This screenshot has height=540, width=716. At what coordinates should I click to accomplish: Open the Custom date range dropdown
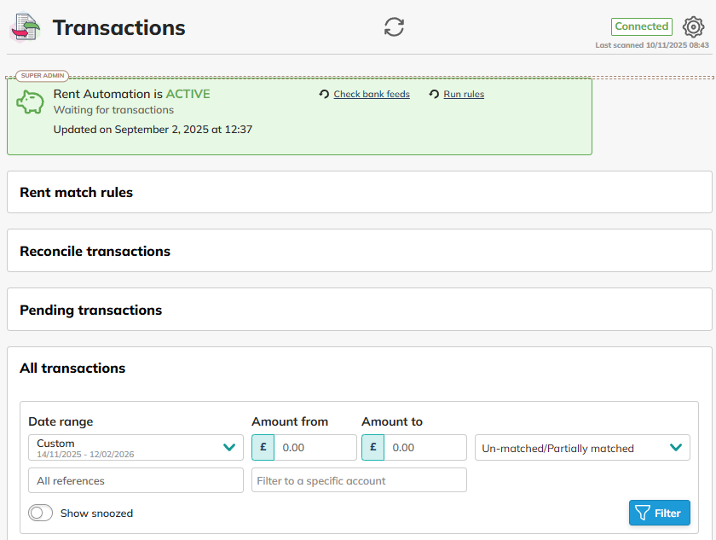[x=136, y=448]
